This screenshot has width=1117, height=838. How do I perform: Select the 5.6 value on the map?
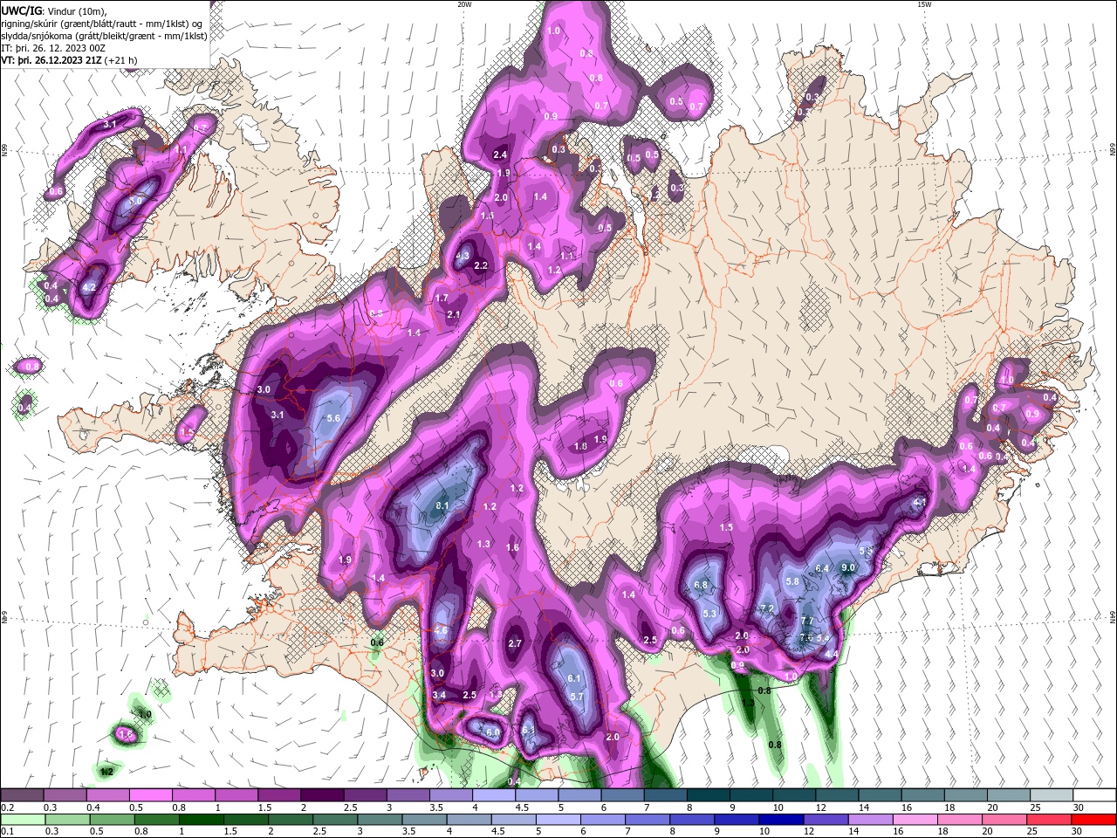coord(332,418)
